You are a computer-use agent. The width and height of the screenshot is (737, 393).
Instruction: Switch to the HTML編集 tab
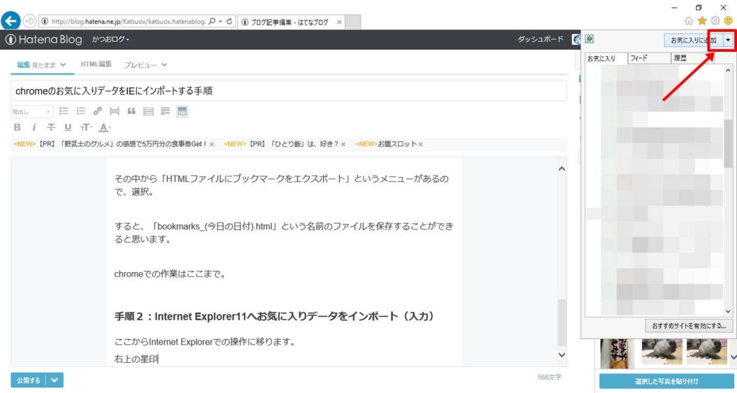(x=96, y=64)
